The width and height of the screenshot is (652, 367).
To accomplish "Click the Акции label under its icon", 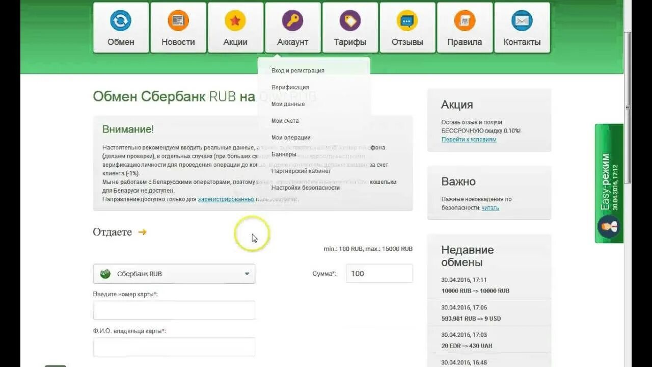I will [235, 42].
